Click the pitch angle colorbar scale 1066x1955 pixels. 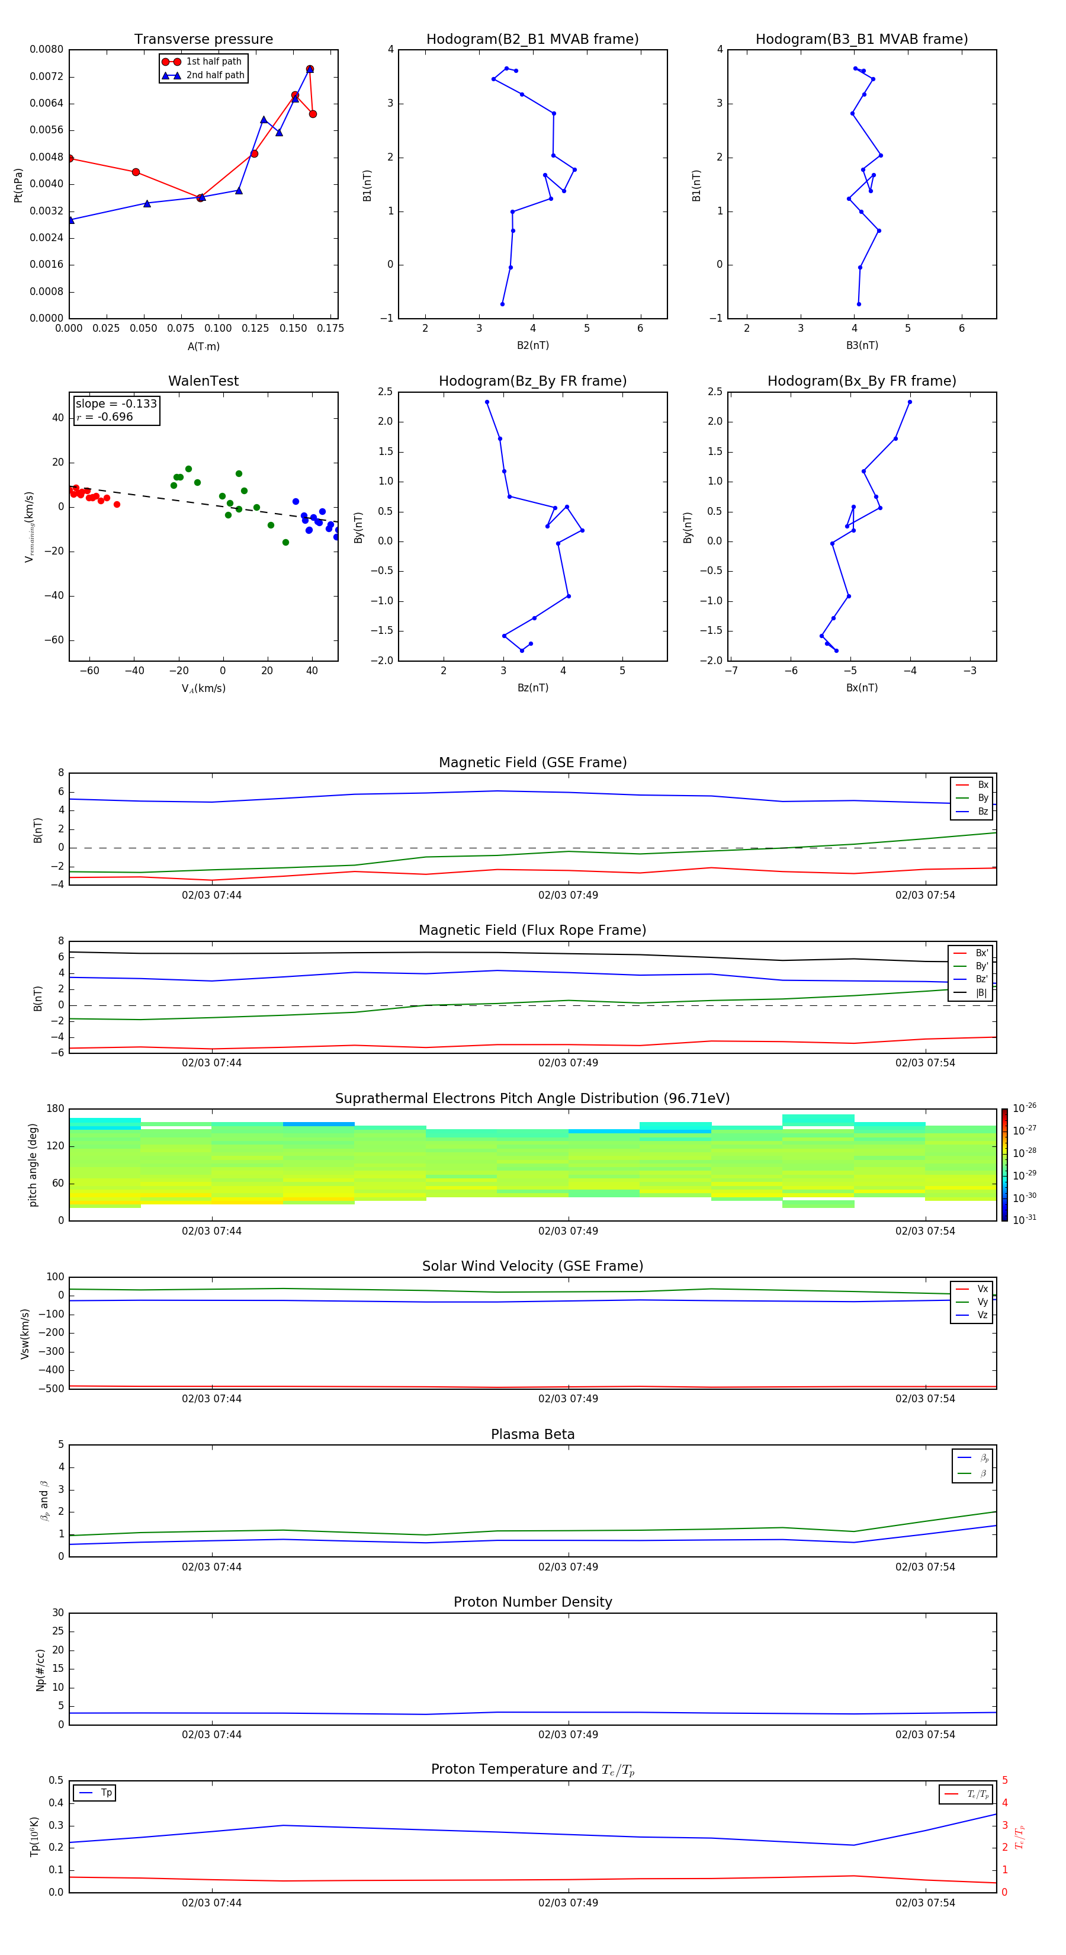[1004, 1165]
